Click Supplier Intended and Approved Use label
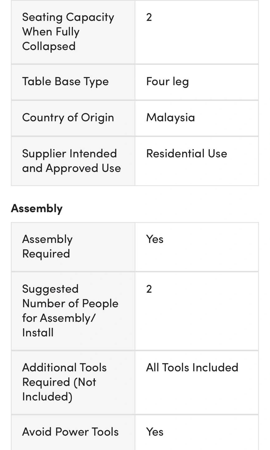 coord(71,161)
